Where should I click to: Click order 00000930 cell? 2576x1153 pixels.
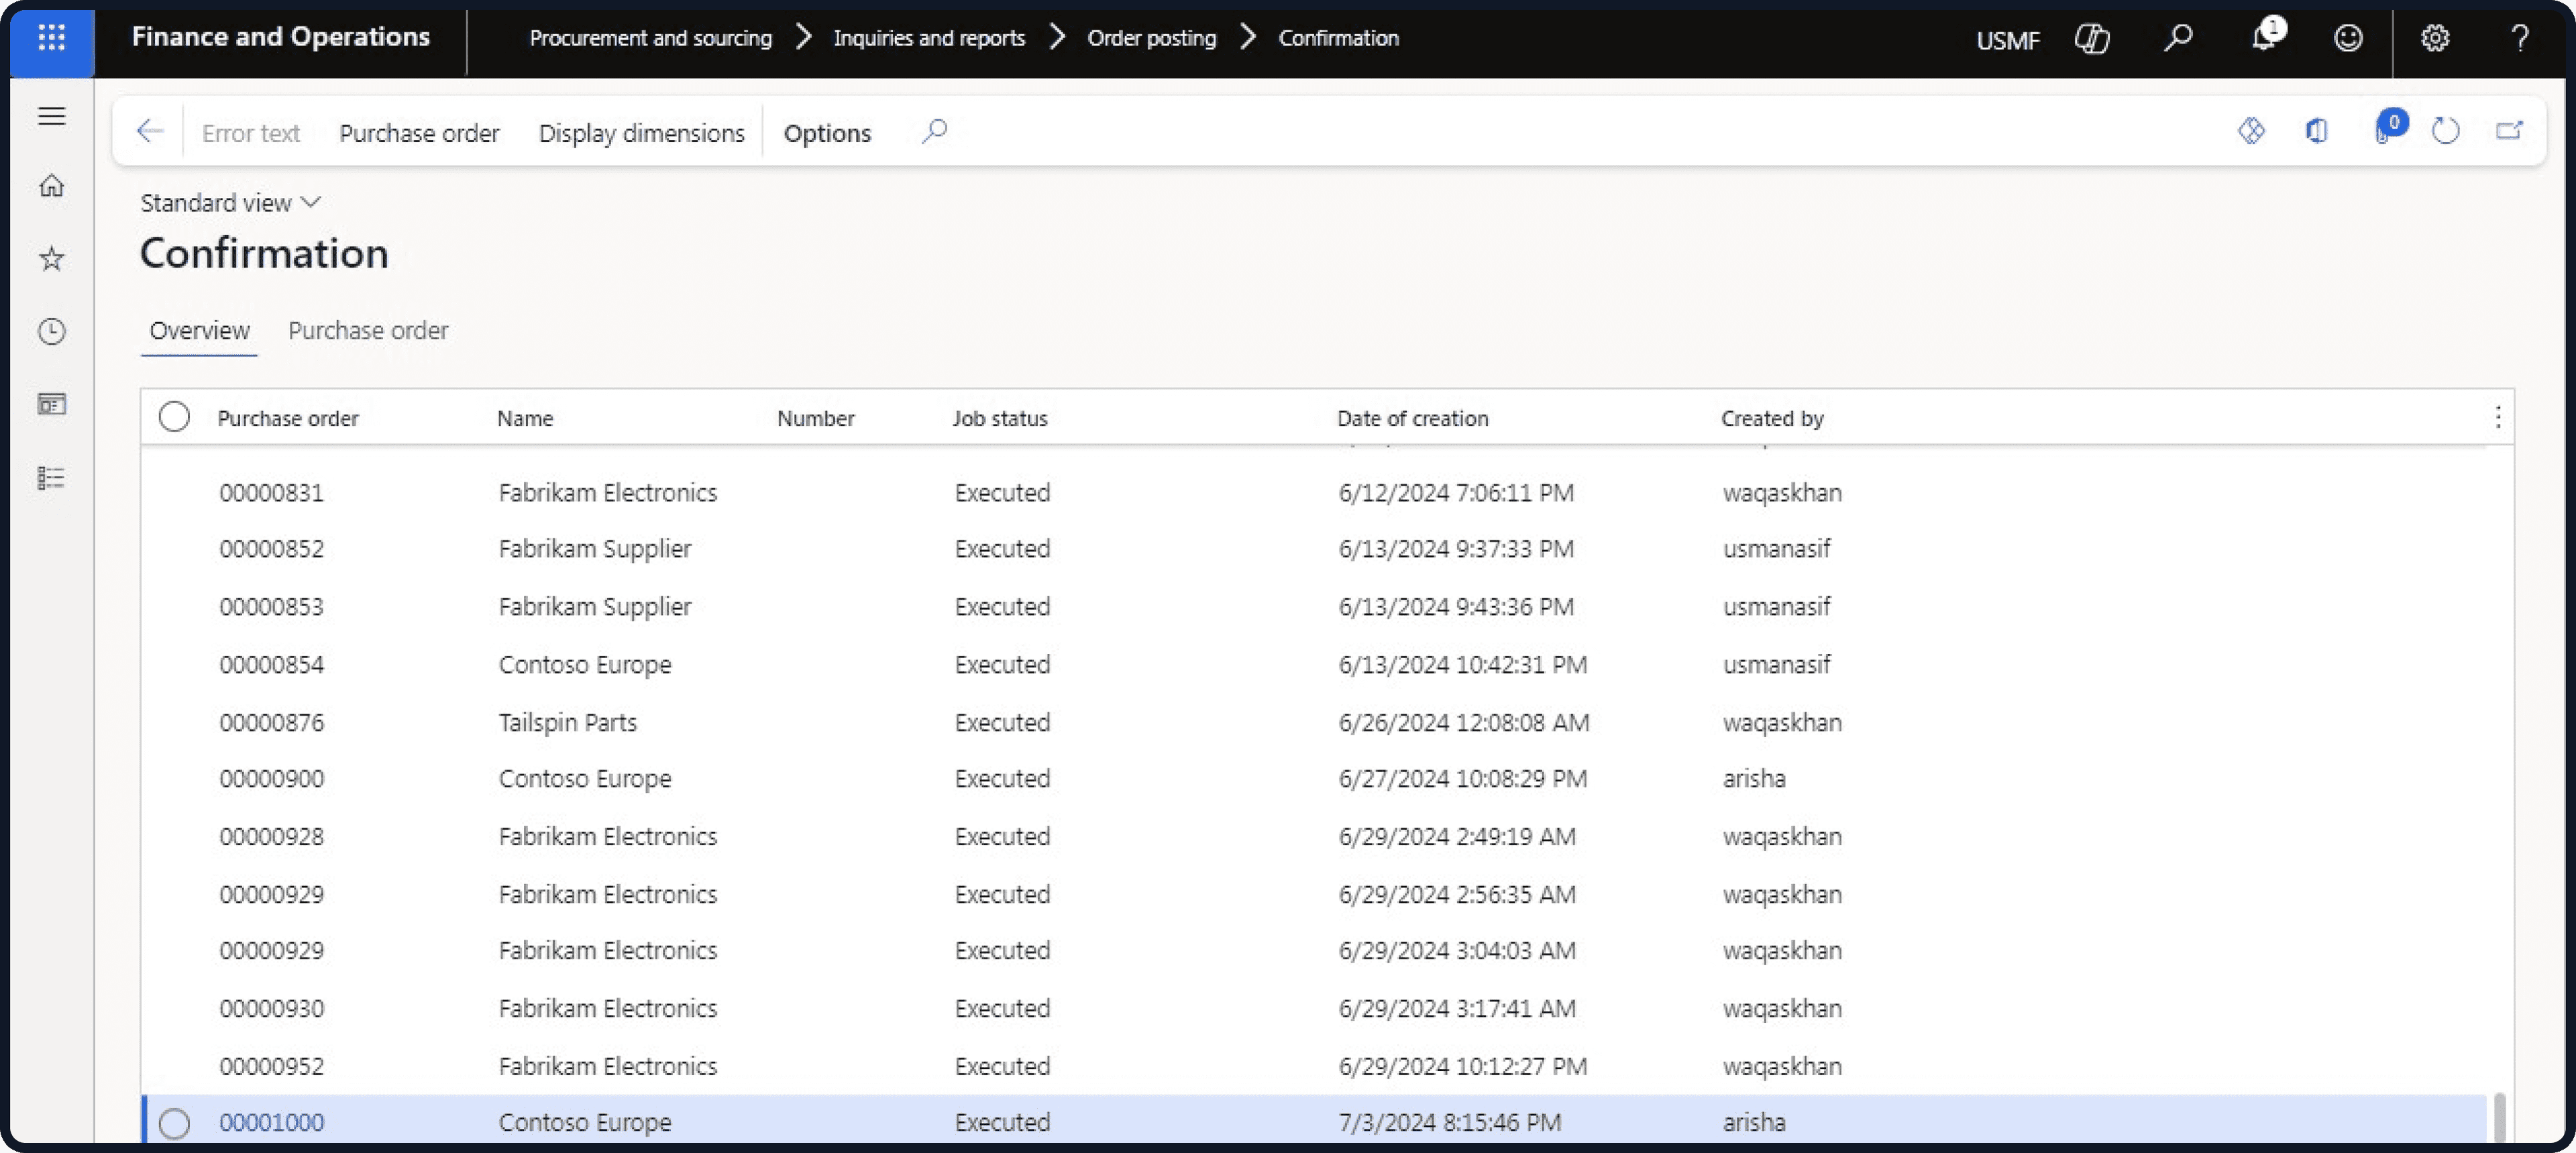coord(271,1008)
